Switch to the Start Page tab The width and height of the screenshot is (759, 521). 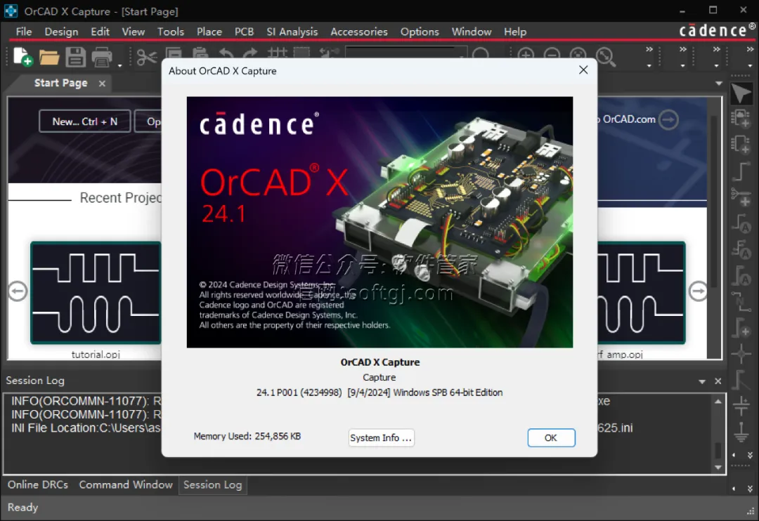61,83
